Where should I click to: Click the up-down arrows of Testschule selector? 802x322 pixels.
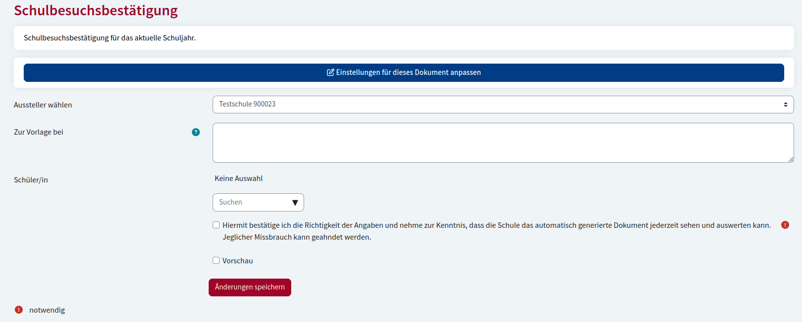point(785,105)
